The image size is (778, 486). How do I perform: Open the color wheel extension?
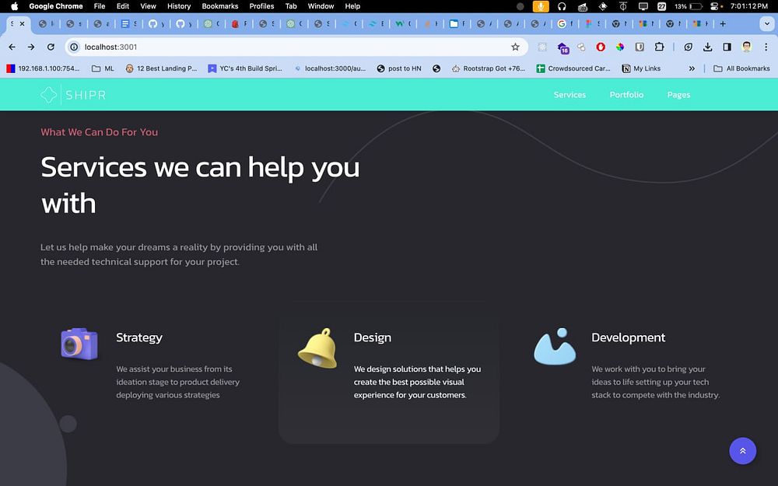620,47
